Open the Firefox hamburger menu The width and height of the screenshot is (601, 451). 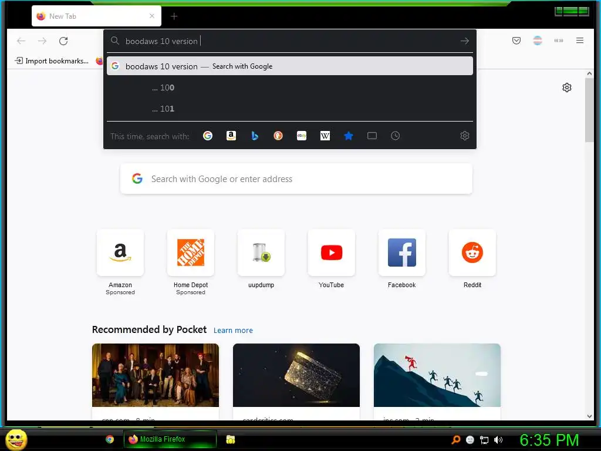[x=579, y=41]
